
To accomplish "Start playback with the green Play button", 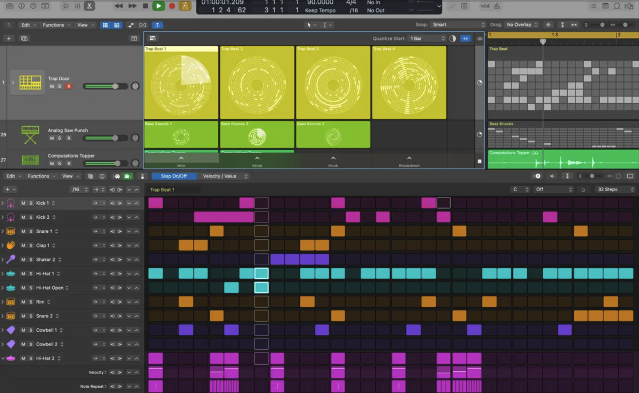I will click(x=158, y=6).
